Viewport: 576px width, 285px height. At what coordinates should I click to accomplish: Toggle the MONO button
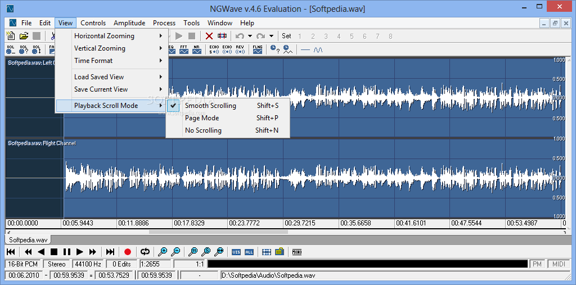click(x=297, y=252)
